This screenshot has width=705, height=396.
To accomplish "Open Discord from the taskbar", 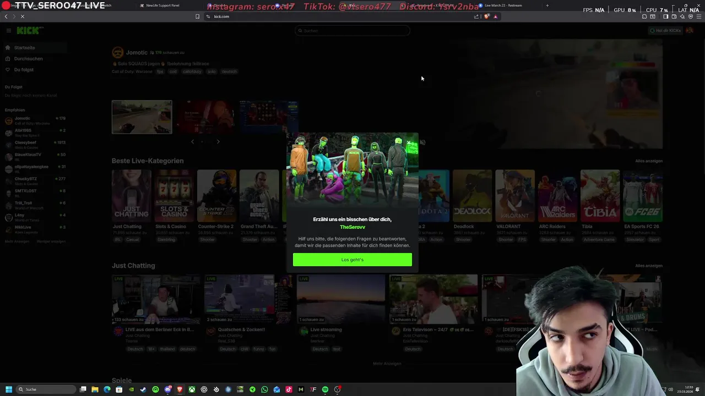I will pyautogui.click(x=167, y=389).
